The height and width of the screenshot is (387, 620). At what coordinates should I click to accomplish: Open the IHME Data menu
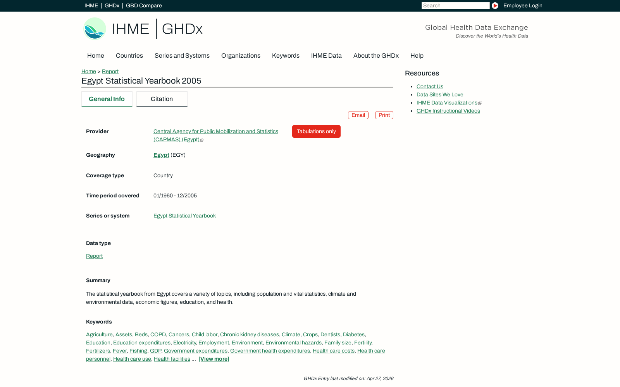pyautogui.click(x=326, y=56)
